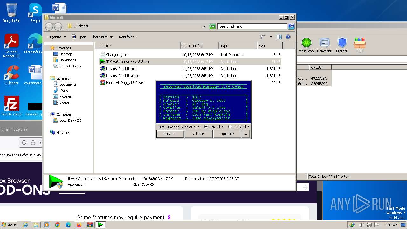This screenshot has width=407, height=229.
Task: Click WinRAR SFX toolbar icon
Action: click(359, 45)
